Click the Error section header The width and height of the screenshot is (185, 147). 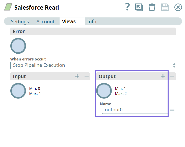pos(93,31)
